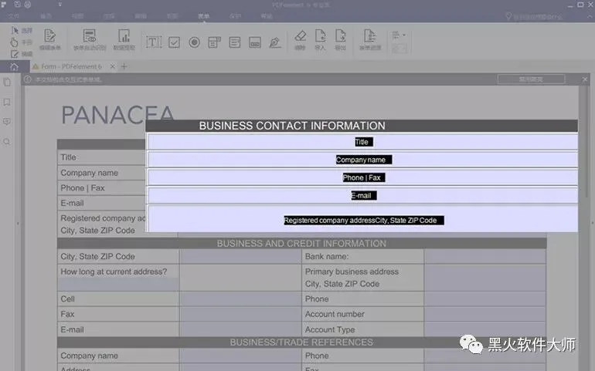Add a combo box form field
This screenshot has height=371, width=595.
214,42
